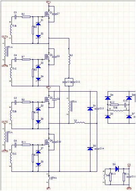
Task: Pick the Q4 MOSFET at bottom
Action: (x=47, y=142)
